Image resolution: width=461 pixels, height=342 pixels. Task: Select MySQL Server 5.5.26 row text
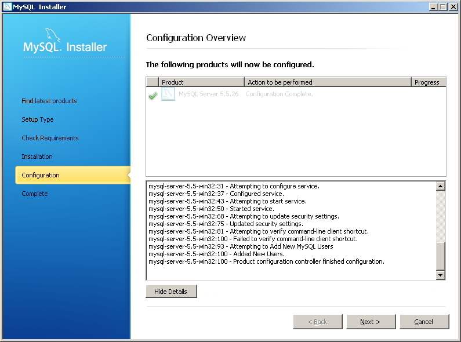click(208, 94)
